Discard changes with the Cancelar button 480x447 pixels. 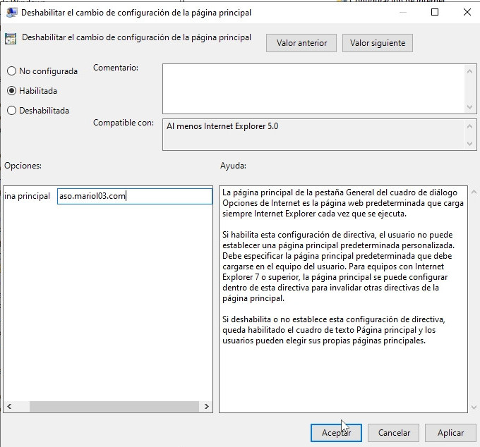394,433
